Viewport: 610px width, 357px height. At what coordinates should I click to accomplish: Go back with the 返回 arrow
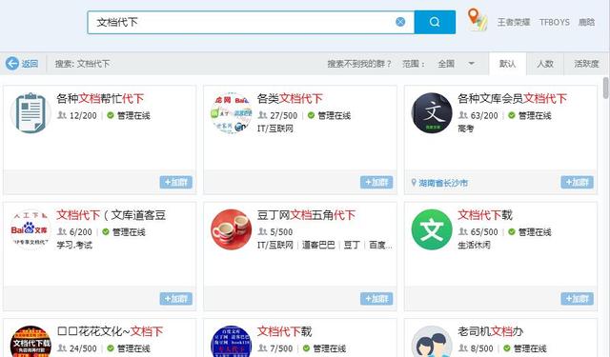(x=12, y=64)
